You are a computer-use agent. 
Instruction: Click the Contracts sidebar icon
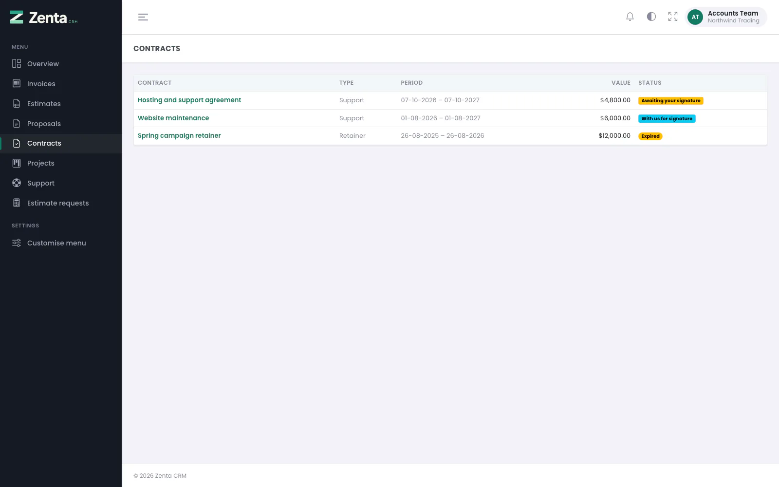pos(17,143)
